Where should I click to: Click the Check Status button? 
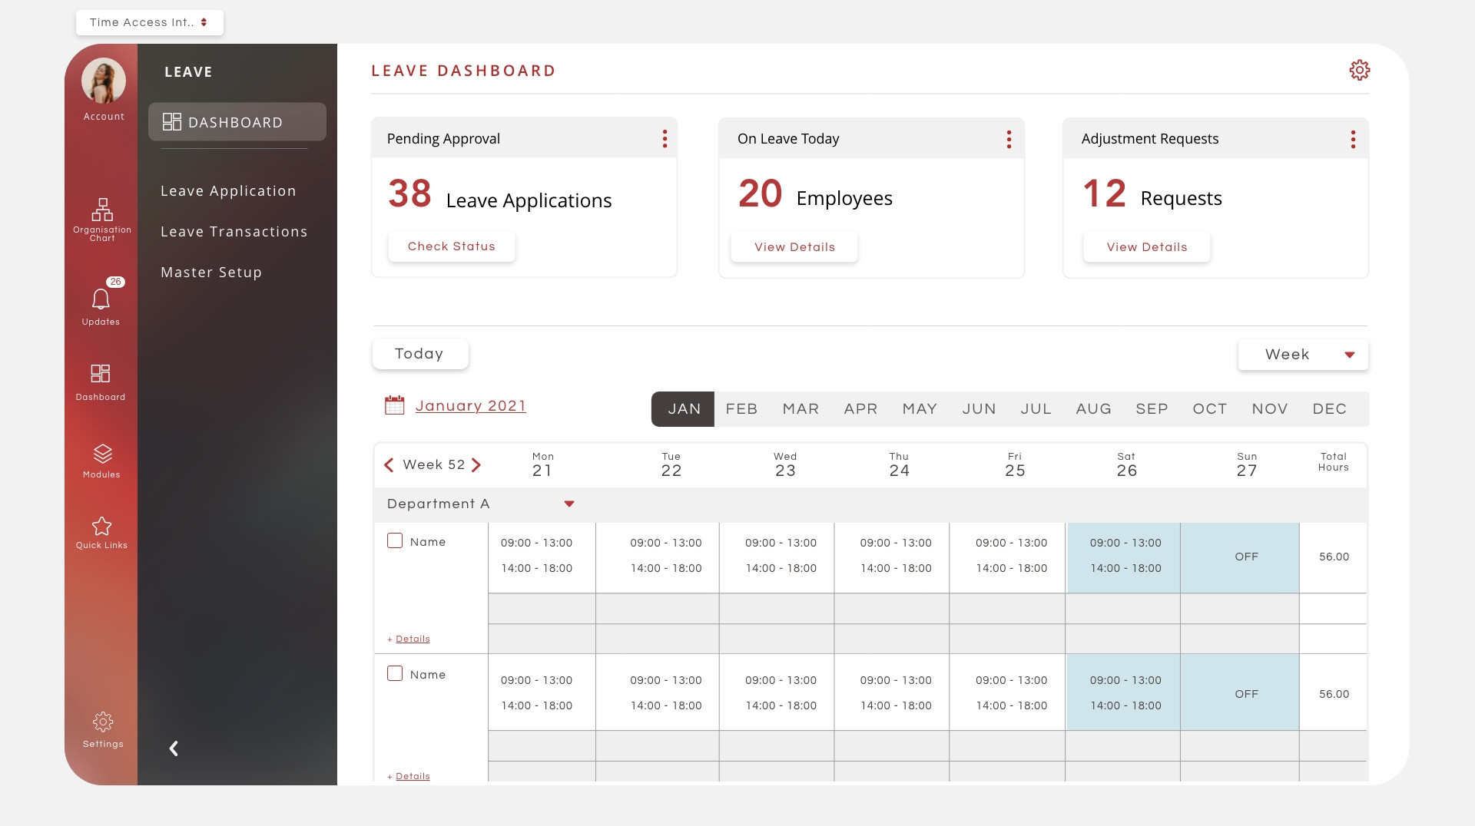(x=451, y=246)
